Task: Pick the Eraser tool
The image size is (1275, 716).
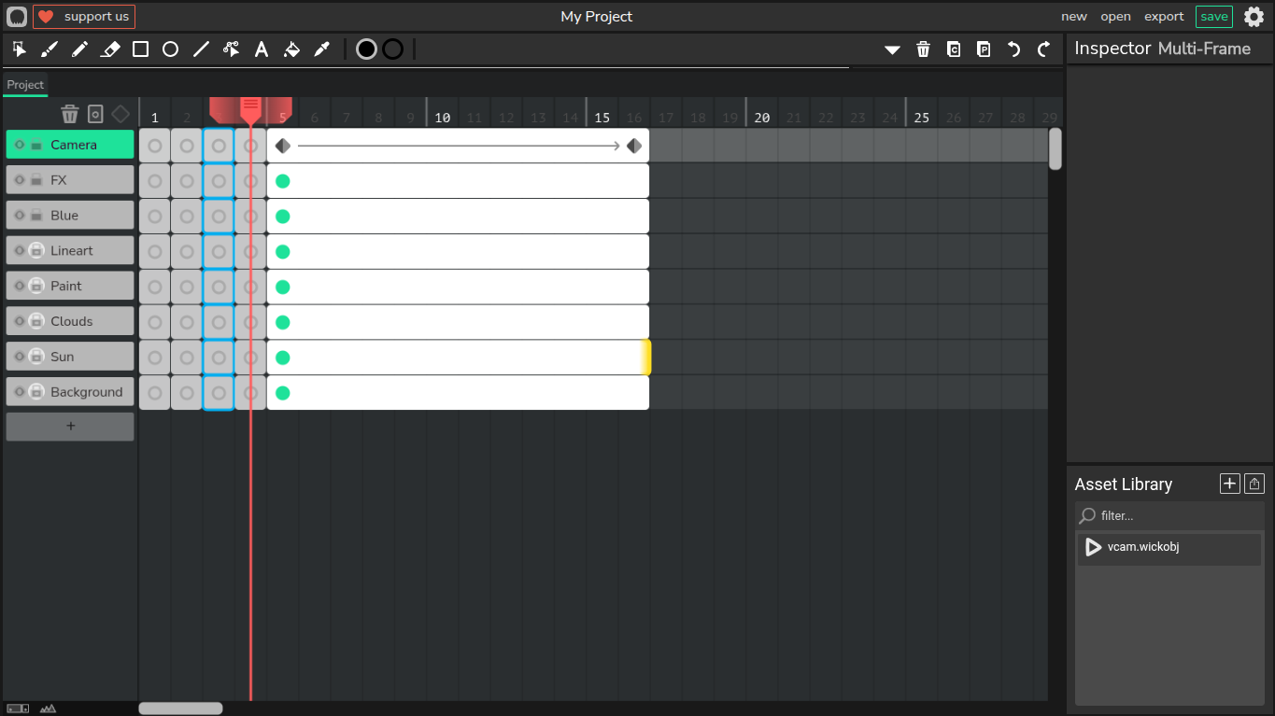Action: (110, 49)
